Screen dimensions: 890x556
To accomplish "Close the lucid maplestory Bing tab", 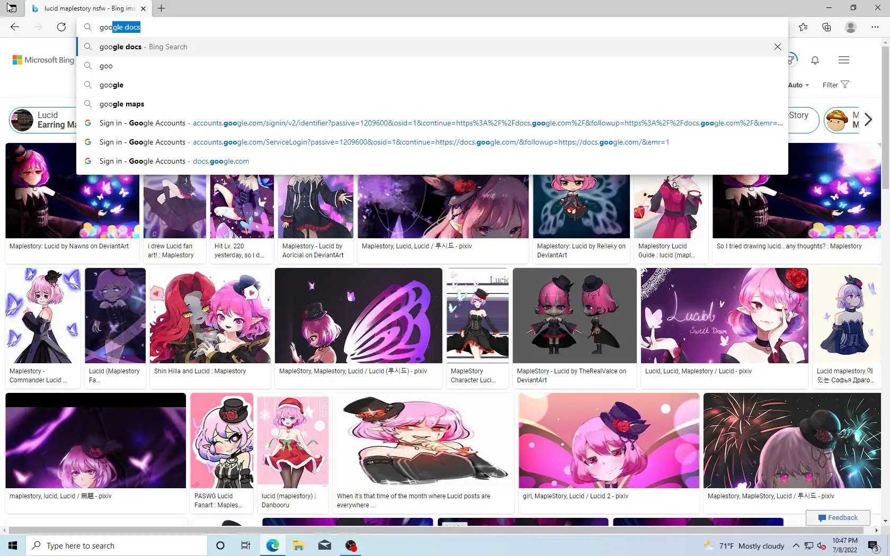I will click(143, 8).
